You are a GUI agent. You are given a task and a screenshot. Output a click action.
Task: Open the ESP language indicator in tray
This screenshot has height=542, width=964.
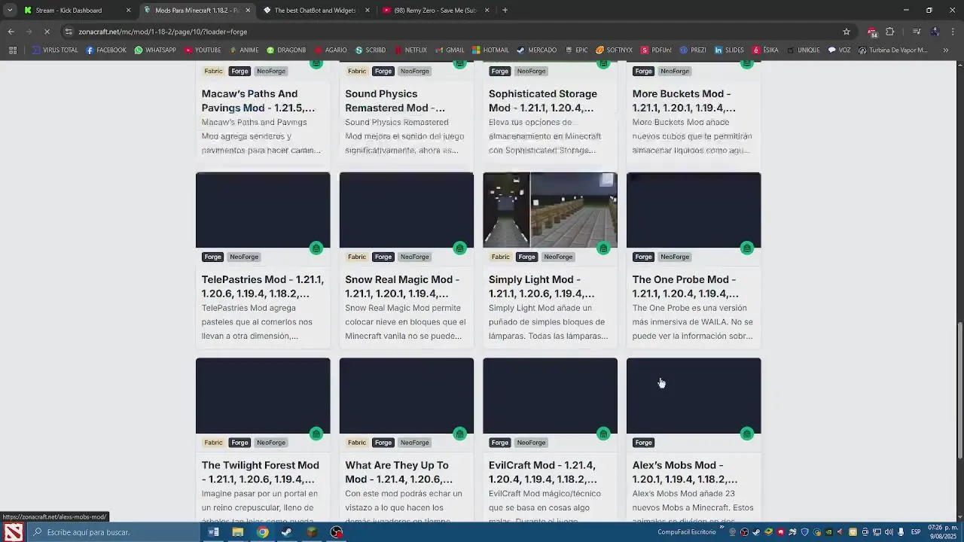(916, 532)
